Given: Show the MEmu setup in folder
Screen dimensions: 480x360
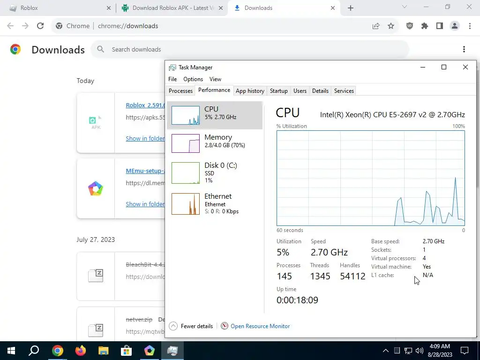Looking at the screenshot, I should 145,204.
